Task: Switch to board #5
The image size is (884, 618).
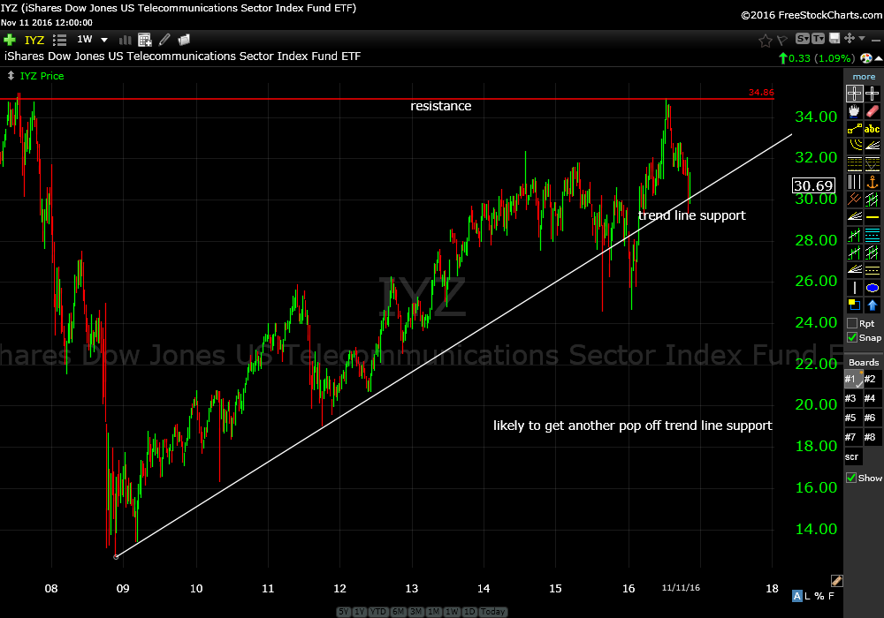Action: [x=850, y=418]
